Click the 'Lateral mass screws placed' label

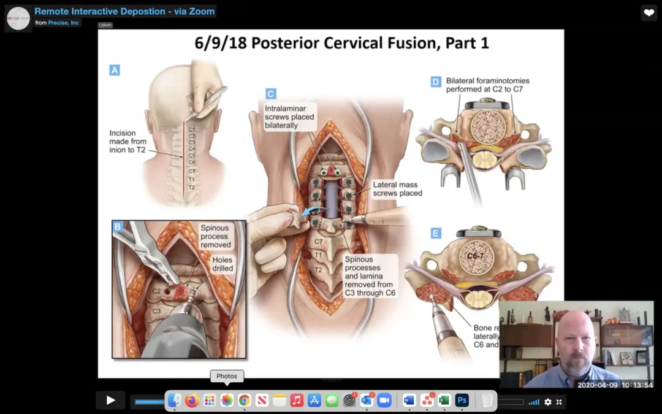(397, 189)
